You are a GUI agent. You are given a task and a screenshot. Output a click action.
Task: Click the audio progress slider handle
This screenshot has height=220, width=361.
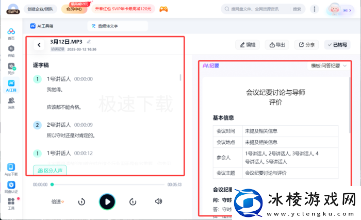(x=52, y=184)
